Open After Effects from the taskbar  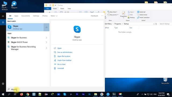click(x=83, y=94)
